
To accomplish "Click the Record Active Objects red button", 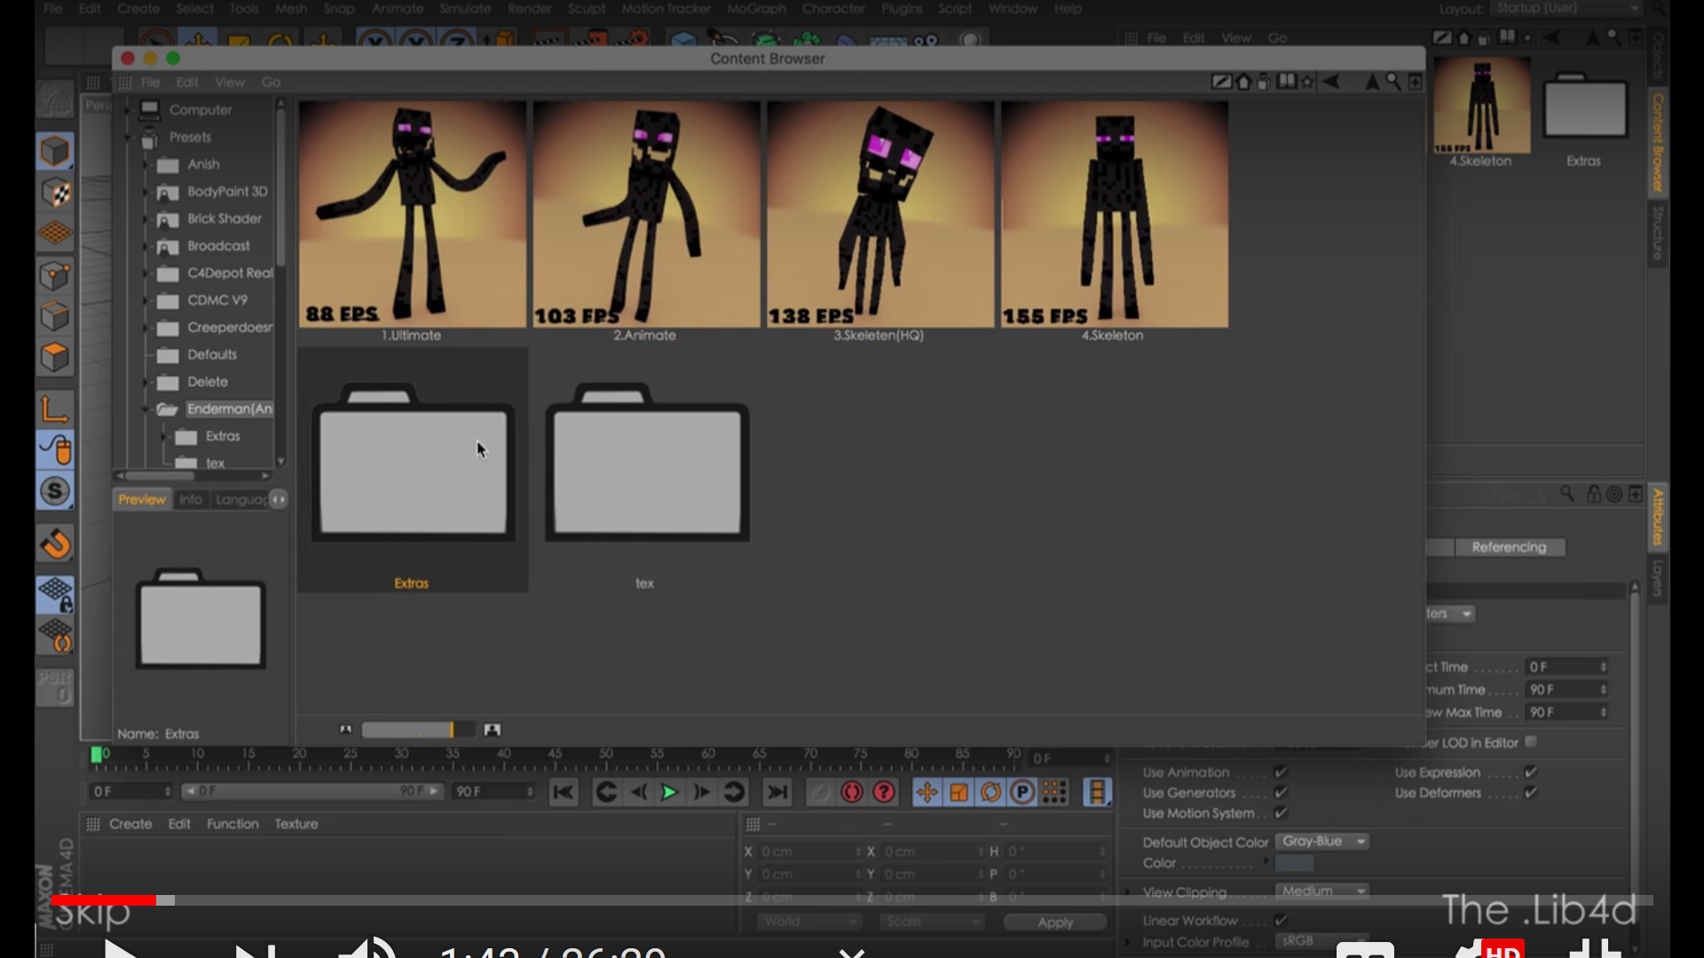I will [852, 792].
